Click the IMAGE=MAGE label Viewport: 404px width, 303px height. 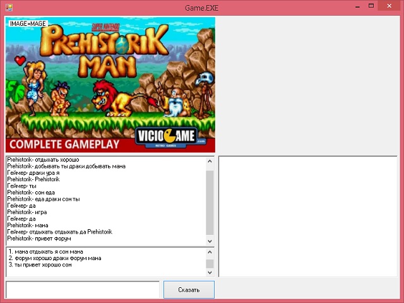pyautogui.click(x=28, y=24)
